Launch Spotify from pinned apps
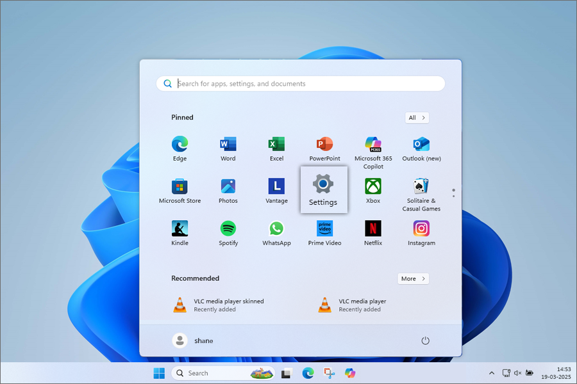This screenshot has width=577, height=384. pyautogui.click(x=228, y=229)
